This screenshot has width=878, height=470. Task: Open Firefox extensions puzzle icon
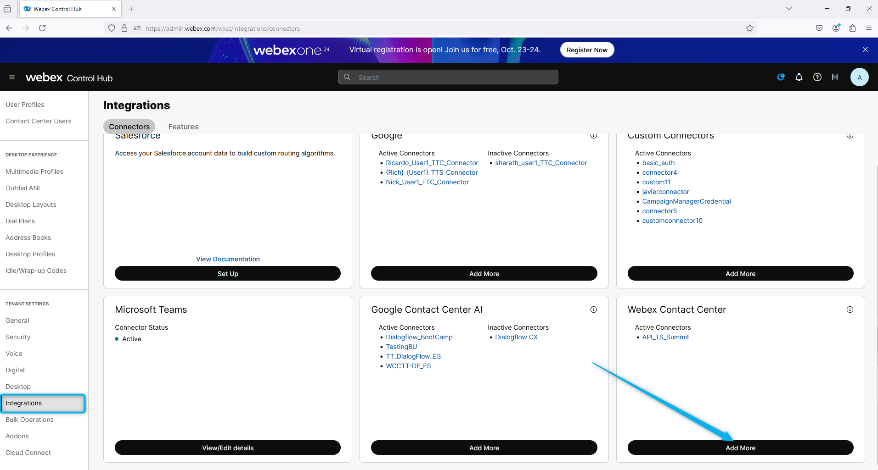coord(852,28)
